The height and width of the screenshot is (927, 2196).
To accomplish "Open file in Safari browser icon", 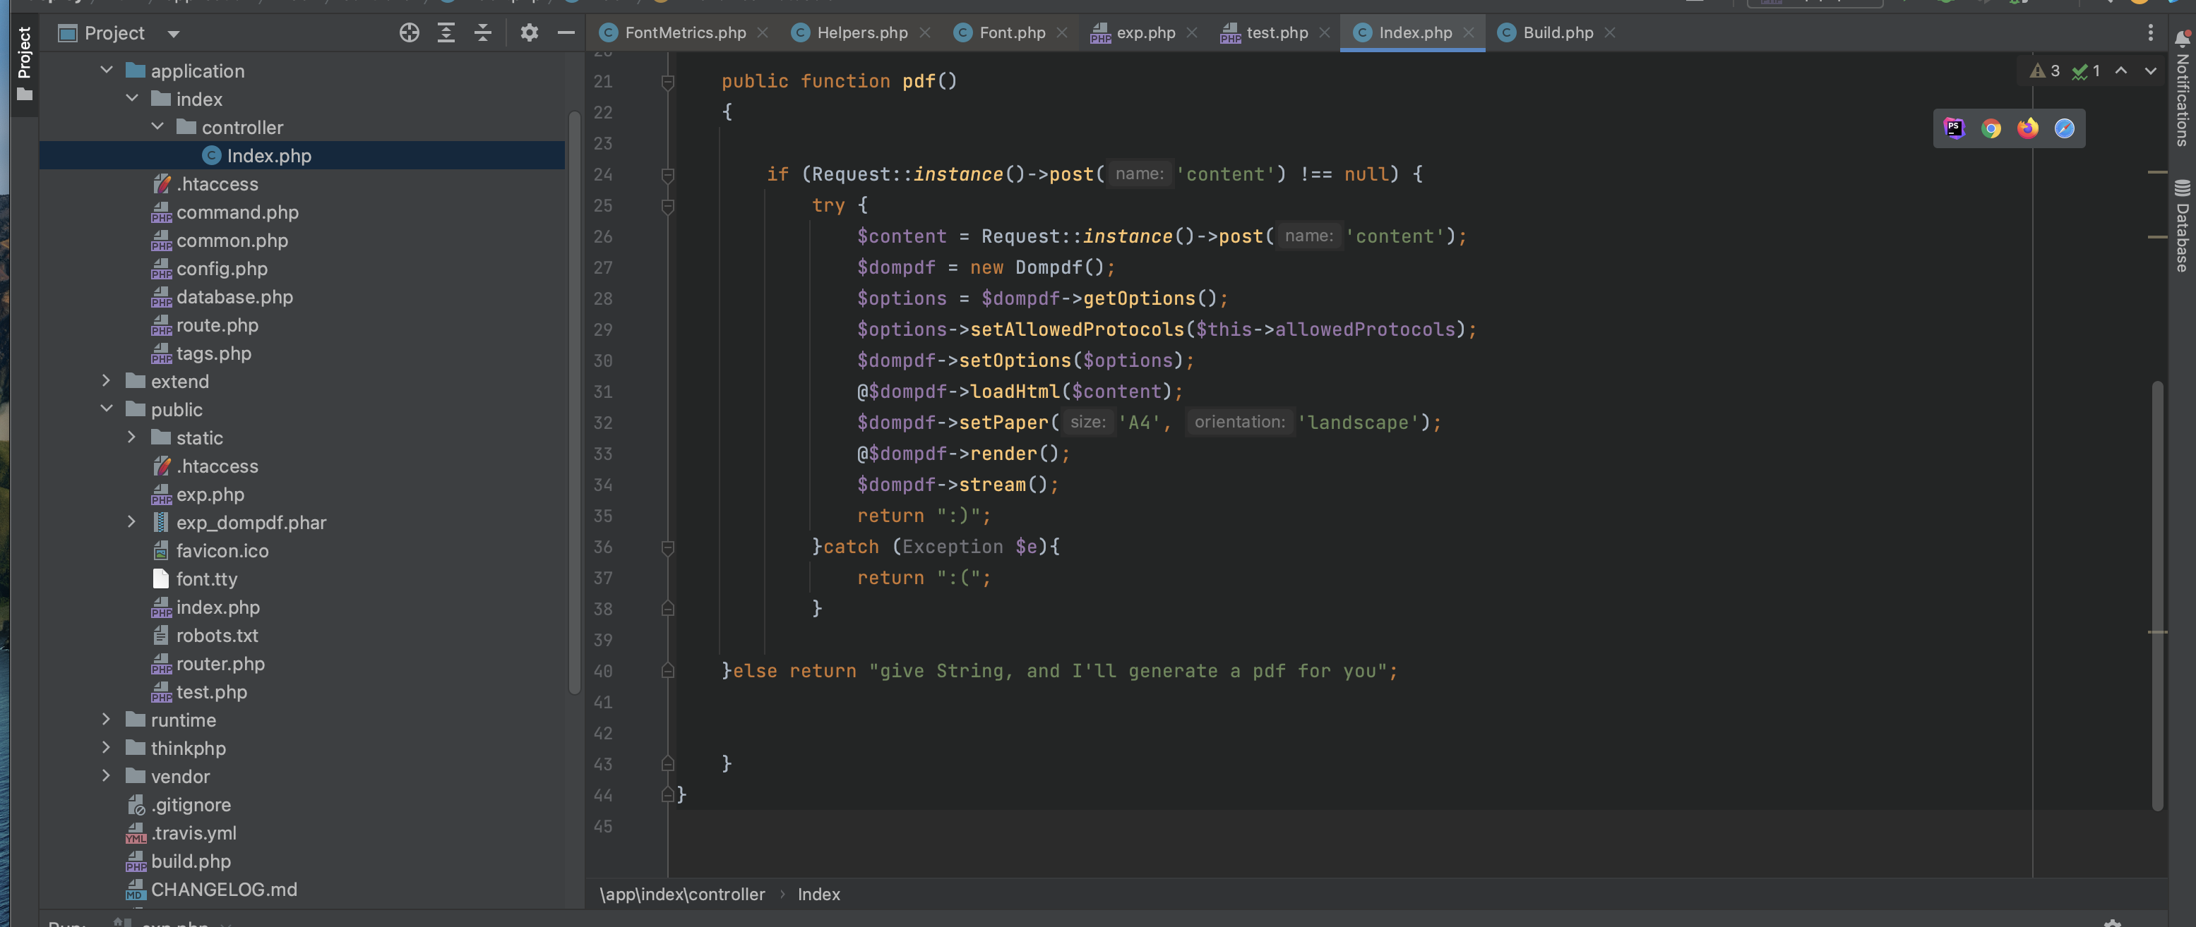I will click(2065, 128).
